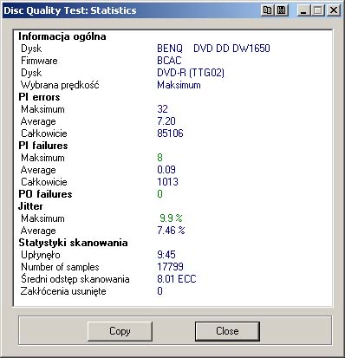Image resolution: width=345 pixels, height=358 pixels.
Task: Click elapsed time value '9:45'
Action: click(x=166, y=255)
